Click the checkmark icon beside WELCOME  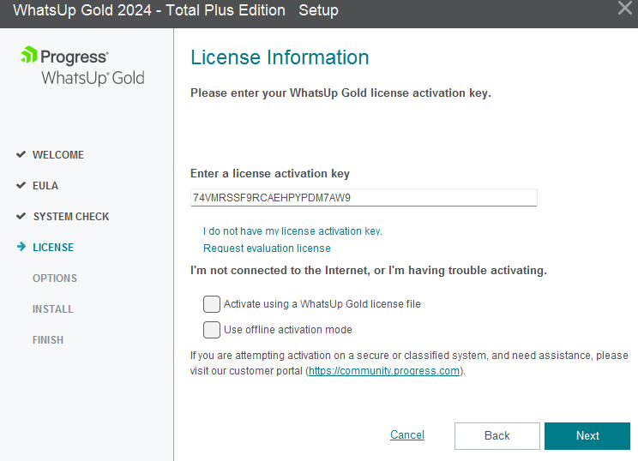[21, 155]
